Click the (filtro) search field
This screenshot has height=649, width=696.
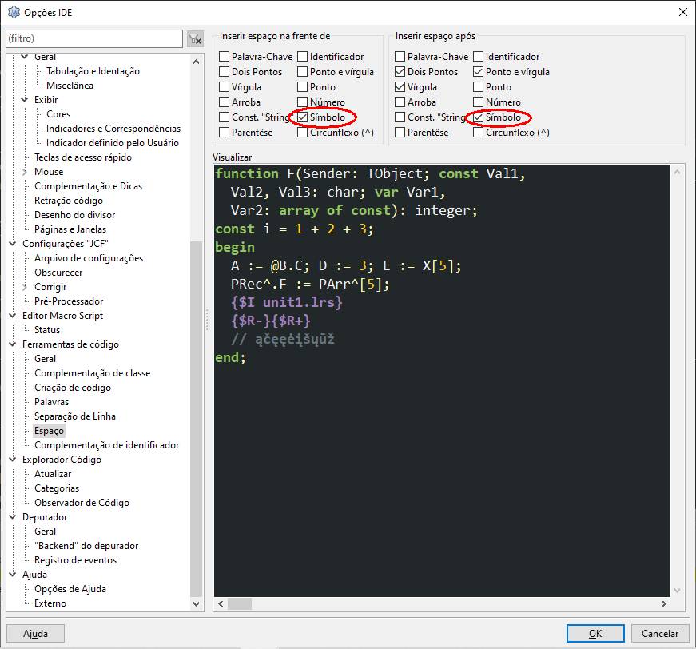(x=94, y=38)
